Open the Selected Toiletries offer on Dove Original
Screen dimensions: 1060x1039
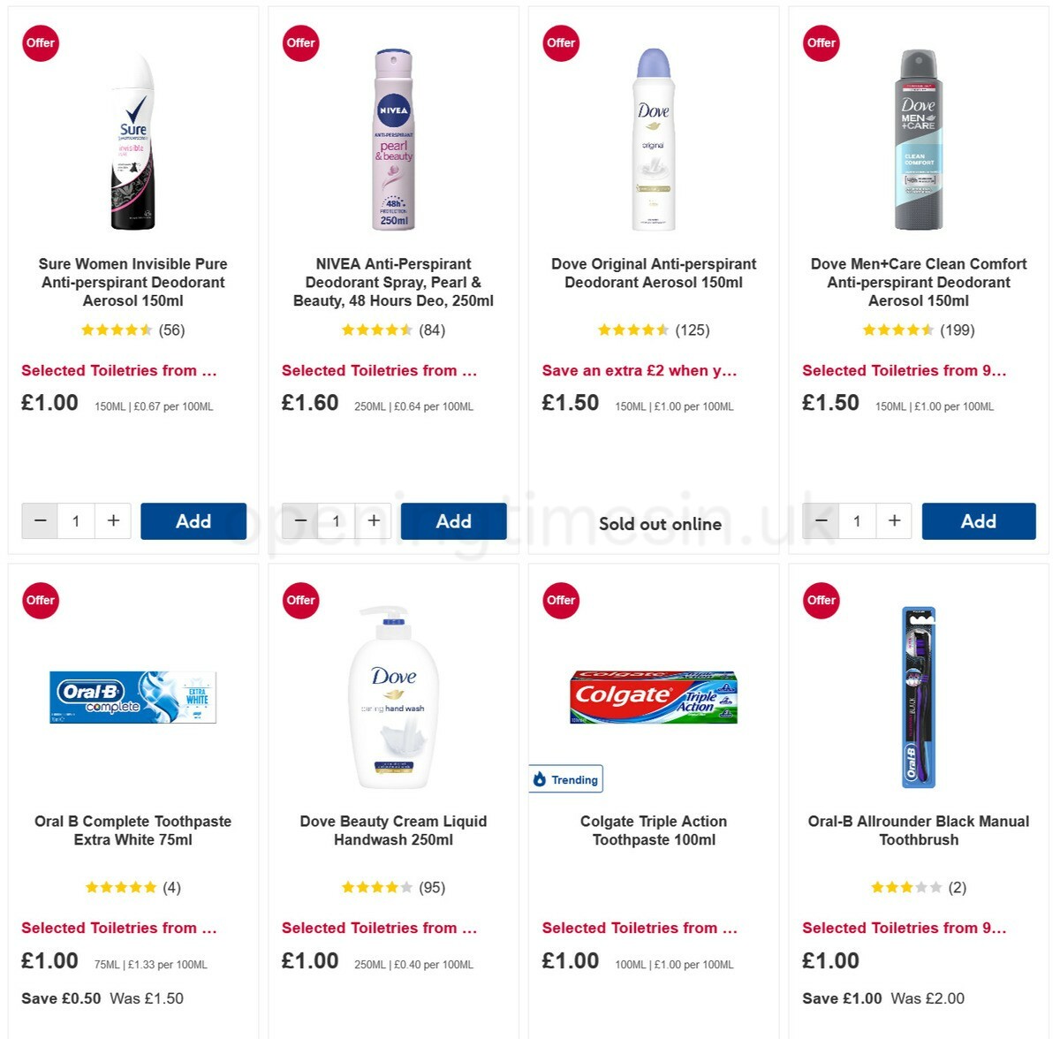pyautogui.click(x=639, y=370)
